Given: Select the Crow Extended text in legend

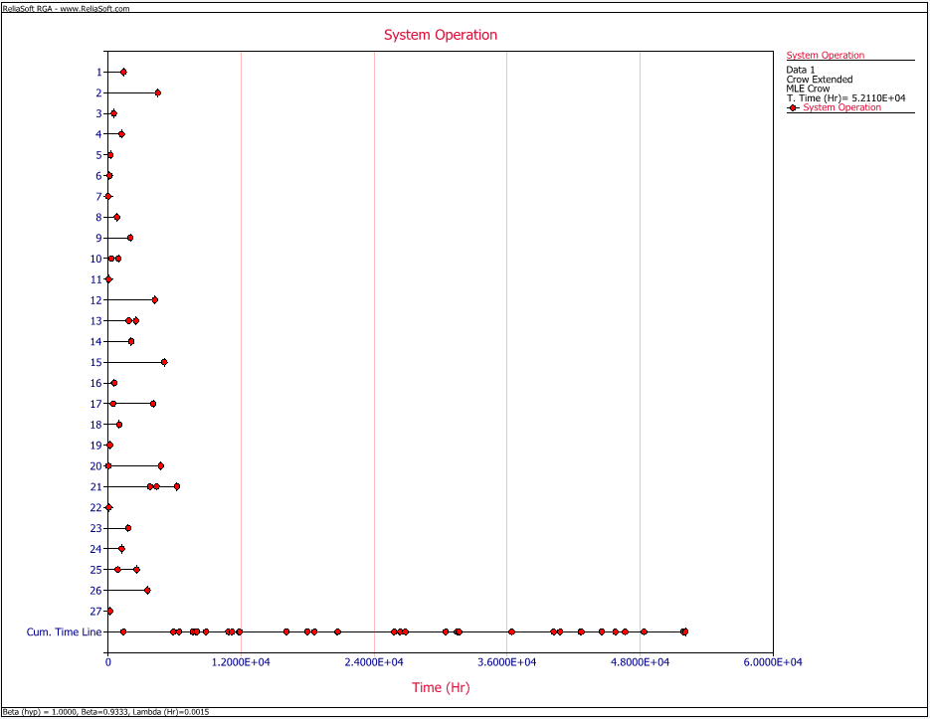Looking at the screenshot, I should [819, 80].
